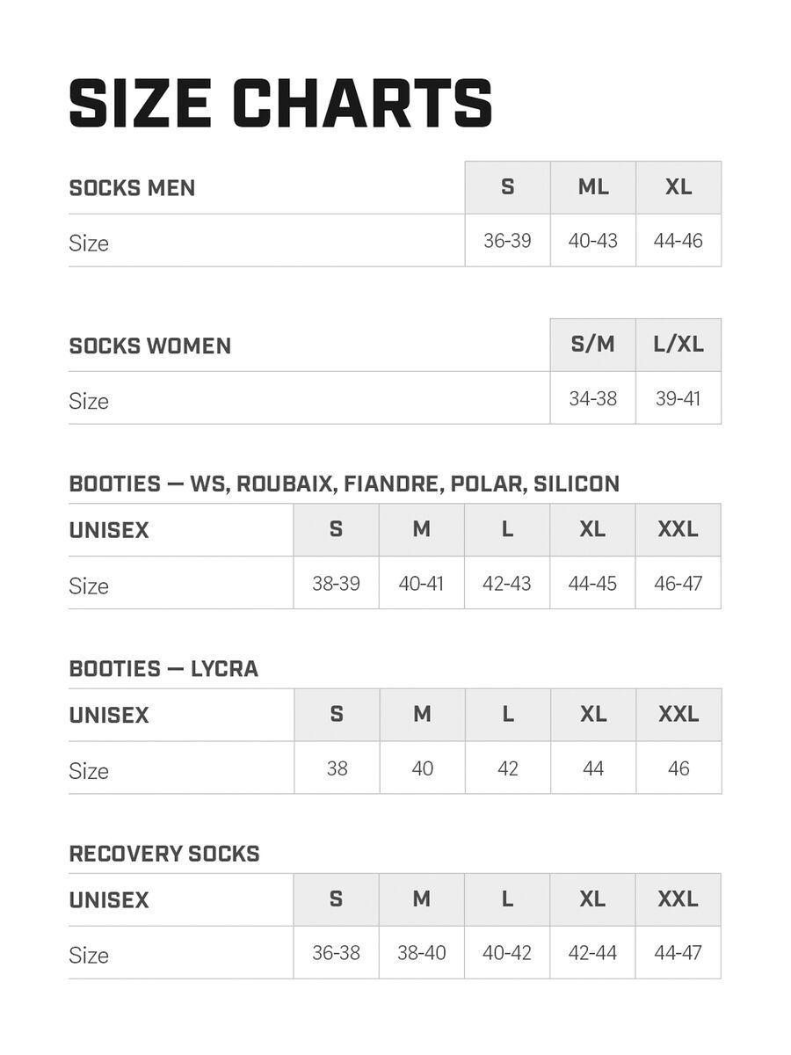Select the 38-40 size cell
Image resolution: width=791 pixels, height=1055 pixels.
pyautogui.click(x=422, y=953)
